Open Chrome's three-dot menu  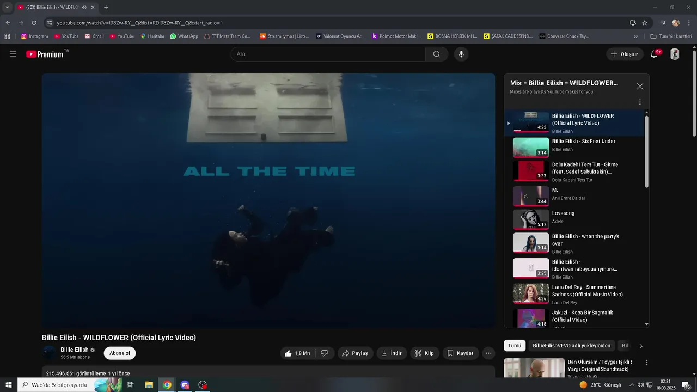(689, 23)
